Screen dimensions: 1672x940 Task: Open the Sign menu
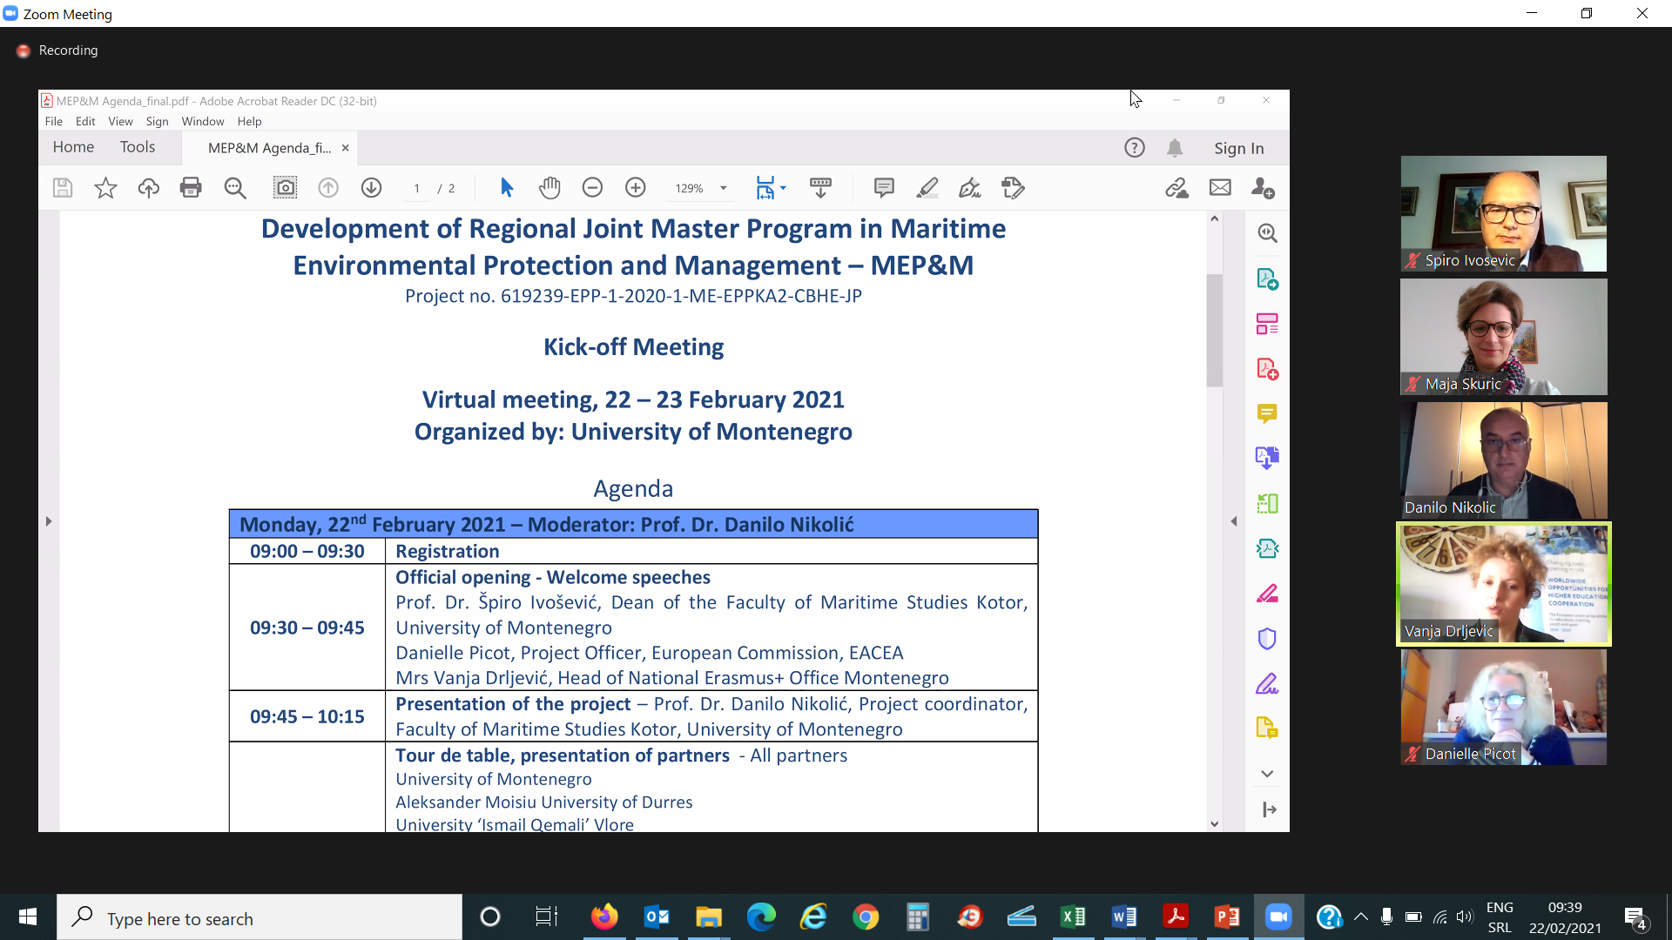coord(158,122)
